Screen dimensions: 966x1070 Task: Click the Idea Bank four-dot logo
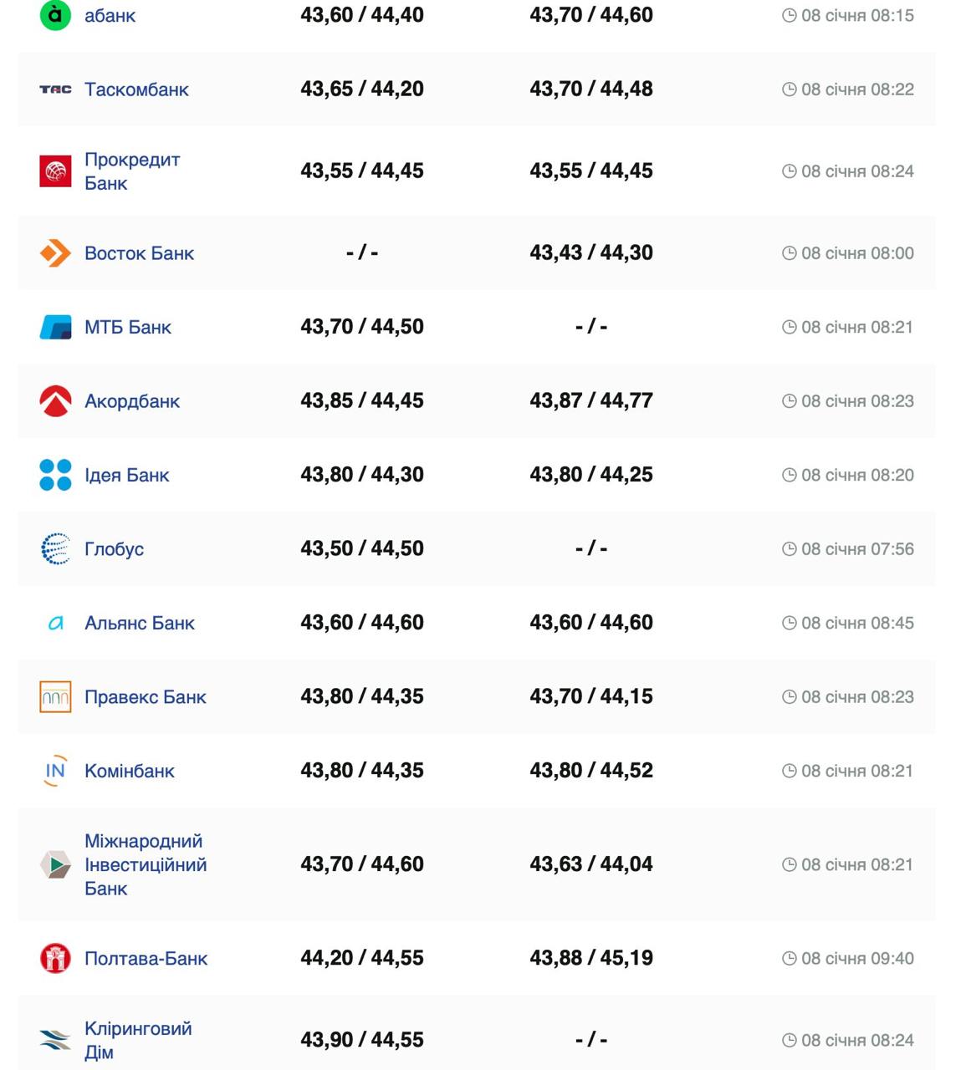tap(55, 475)
